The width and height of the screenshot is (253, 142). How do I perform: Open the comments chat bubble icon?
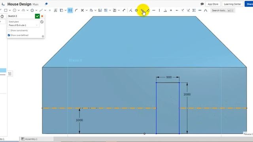[x=202, y=4]
